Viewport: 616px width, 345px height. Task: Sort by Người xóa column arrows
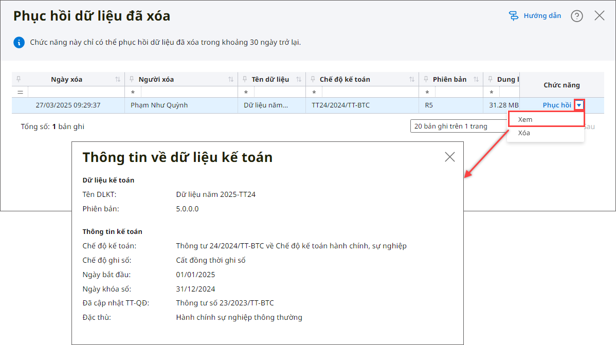tap(230, 79)
